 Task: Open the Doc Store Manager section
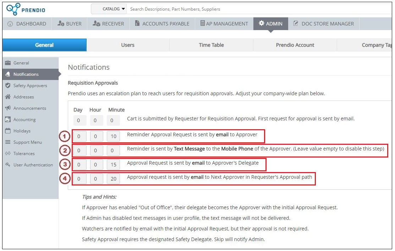click(324, 23)
